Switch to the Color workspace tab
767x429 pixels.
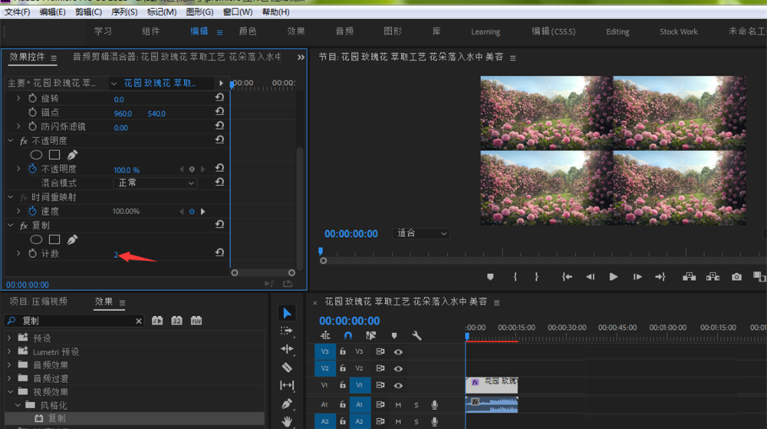point(248,31)
